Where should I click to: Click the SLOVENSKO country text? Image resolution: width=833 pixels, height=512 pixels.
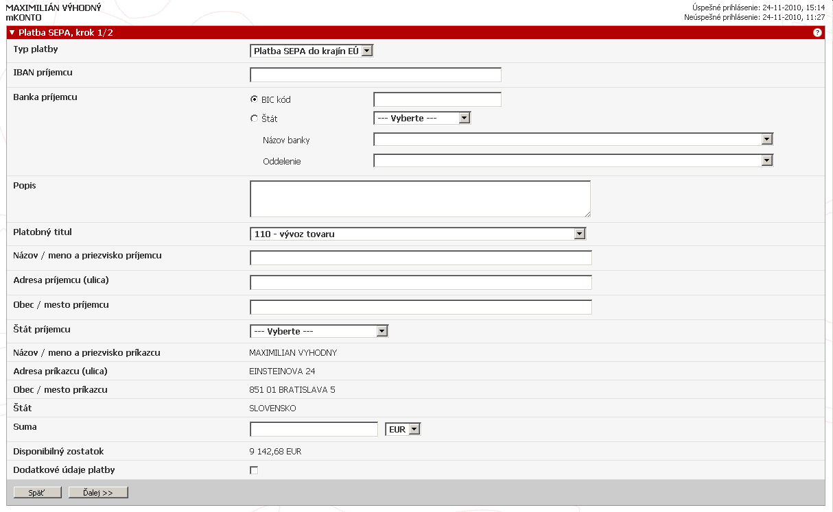click(x=272, y=409)
